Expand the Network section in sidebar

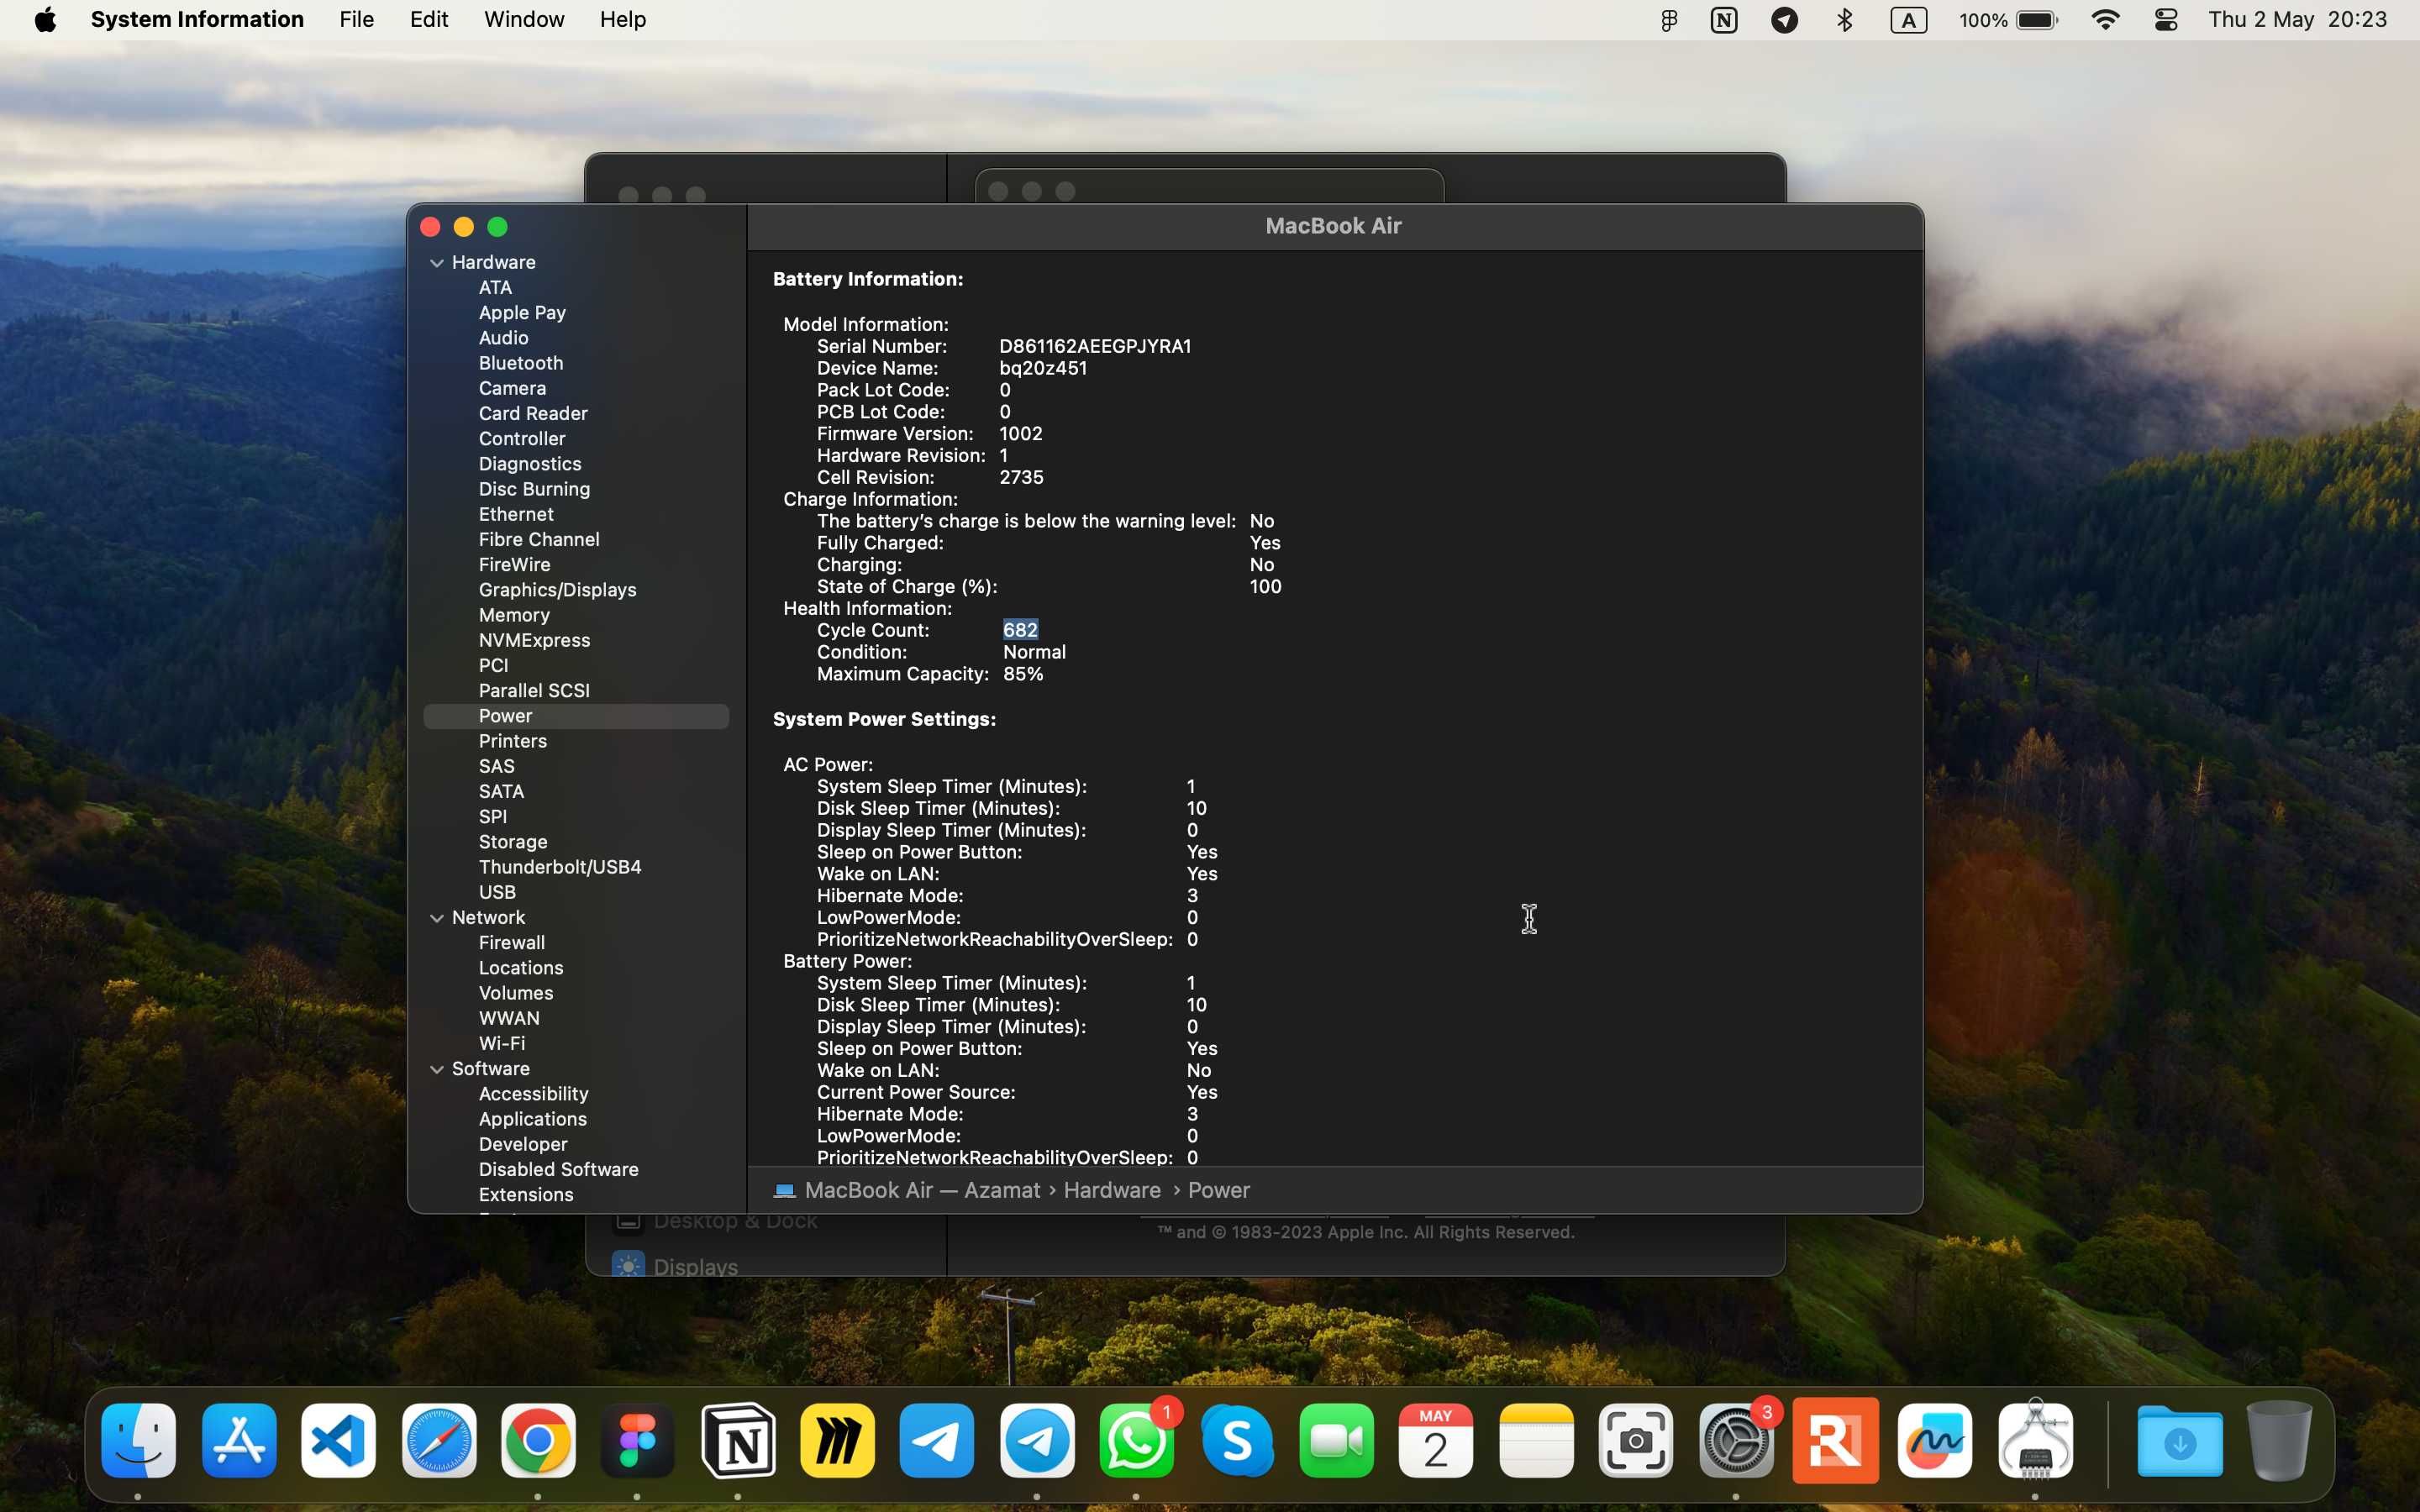435,916
